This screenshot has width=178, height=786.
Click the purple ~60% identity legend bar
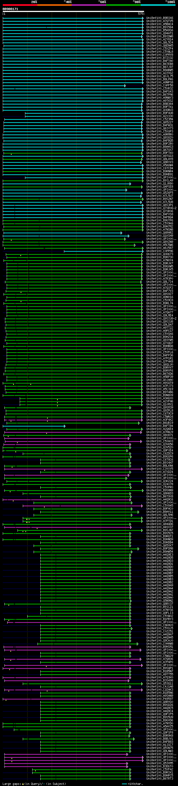[x=89, y=5]
